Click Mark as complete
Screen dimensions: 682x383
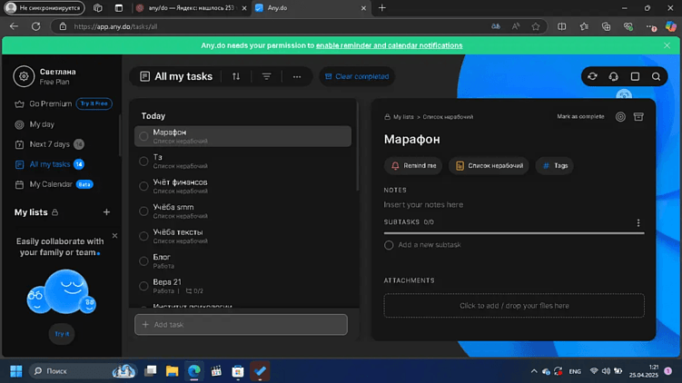(x=580, y=116)
